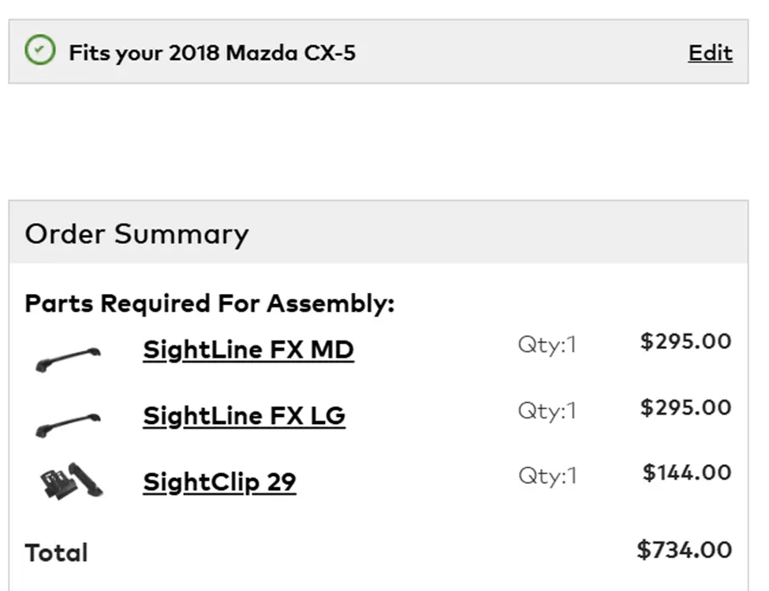Image resolution: width=769 pixels, height=591 pixels.
Task: Open the SightLine FX LG product link
Action: click(x=244, y=415)
